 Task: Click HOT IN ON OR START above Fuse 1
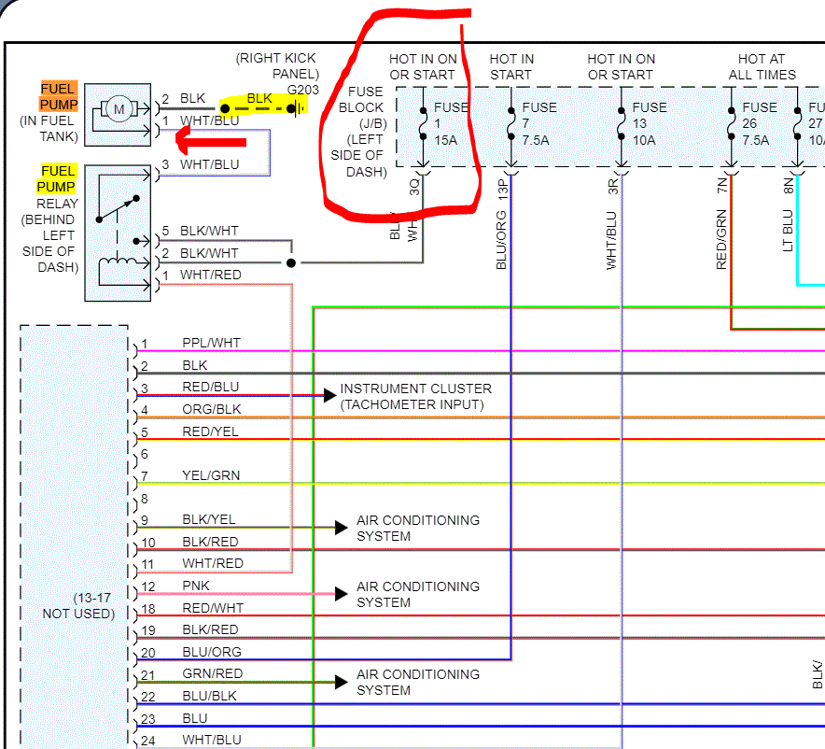coord(423,67)
